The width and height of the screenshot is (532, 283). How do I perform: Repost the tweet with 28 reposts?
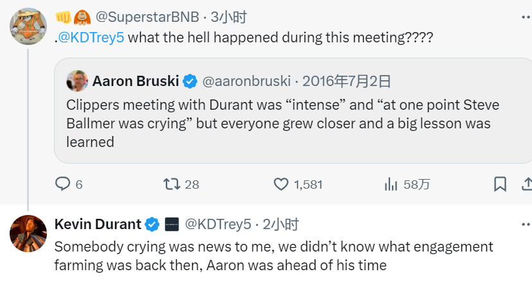click(172, 184)
